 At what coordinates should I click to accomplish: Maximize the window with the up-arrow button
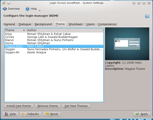tap(144, 3)
